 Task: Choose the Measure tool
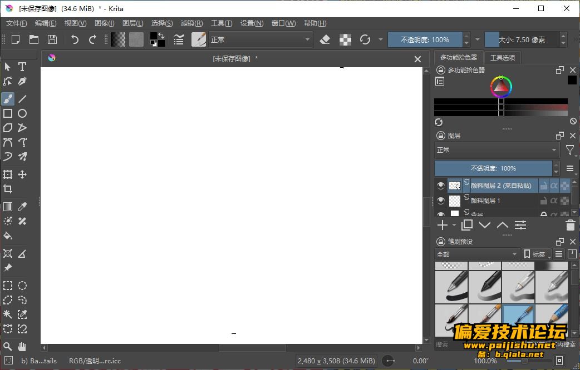click(x=22, y=254)
